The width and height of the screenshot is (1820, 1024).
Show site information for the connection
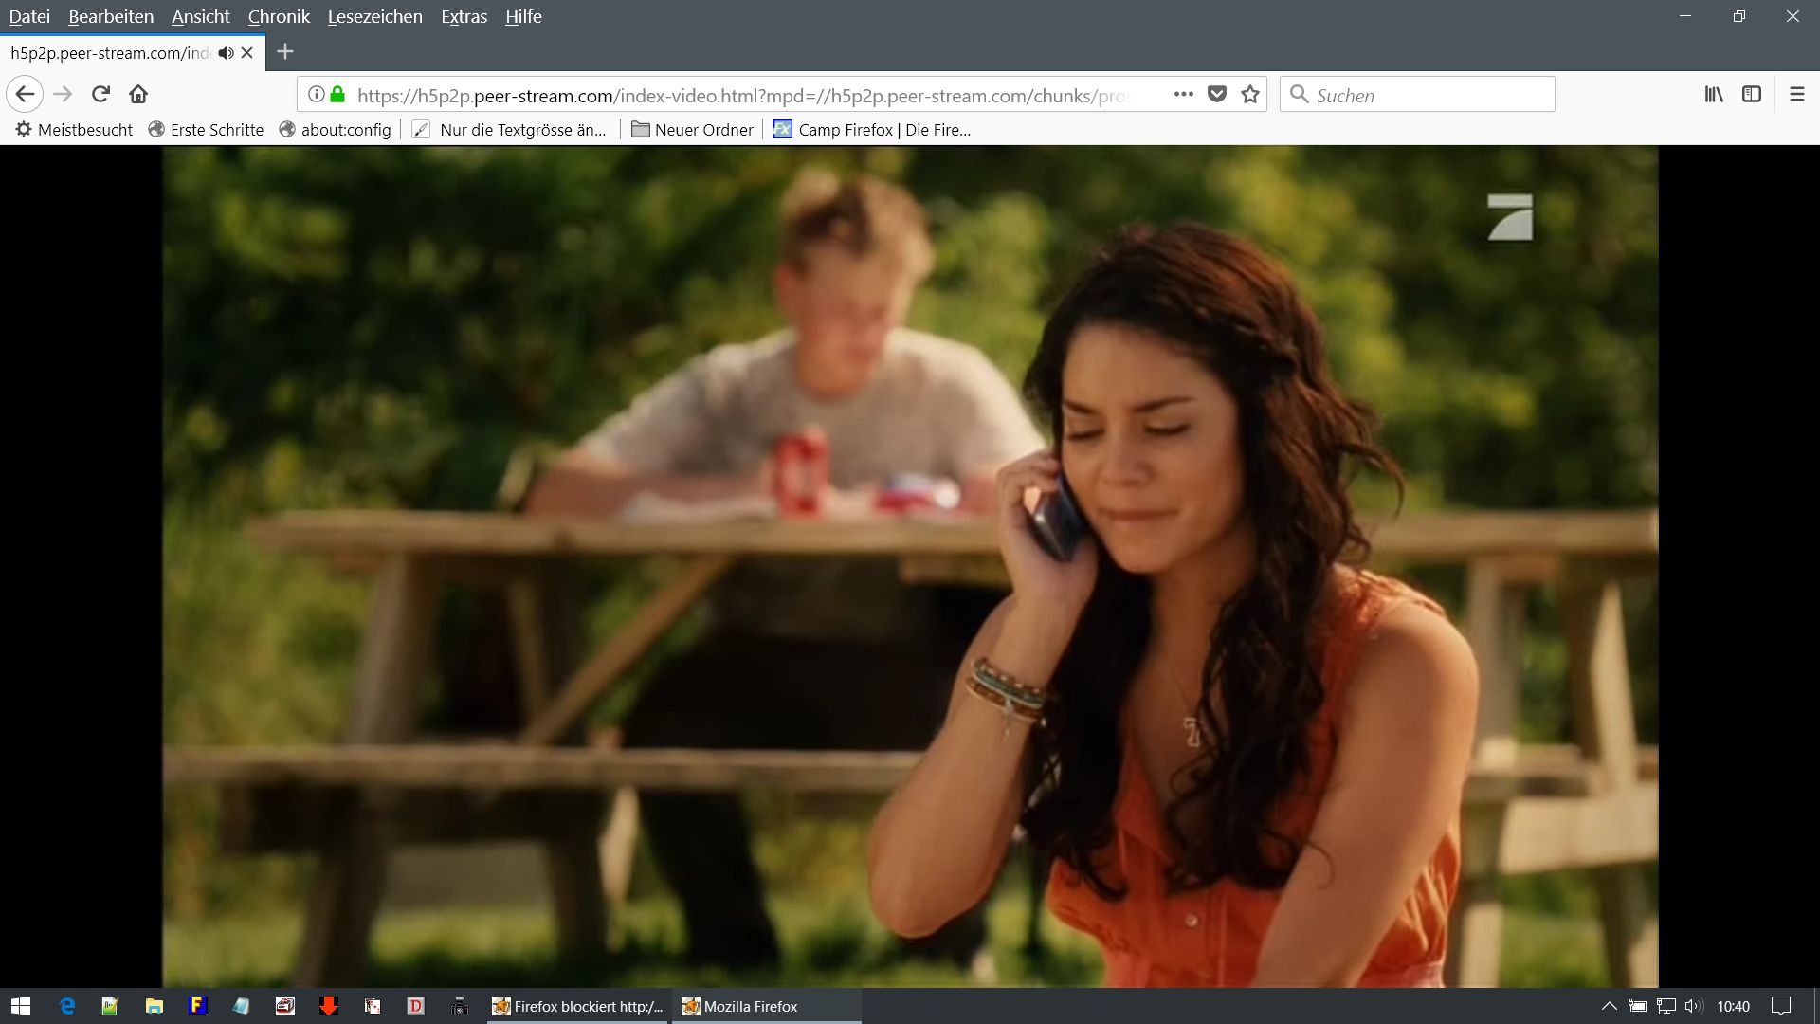[x=317, y=94]
